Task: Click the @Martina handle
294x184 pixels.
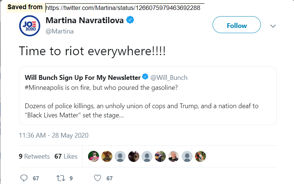Action: pyautogui.click(x=60, y=31)
